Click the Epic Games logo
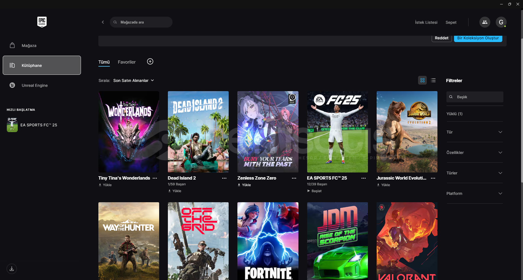 [x=42, y=22]
